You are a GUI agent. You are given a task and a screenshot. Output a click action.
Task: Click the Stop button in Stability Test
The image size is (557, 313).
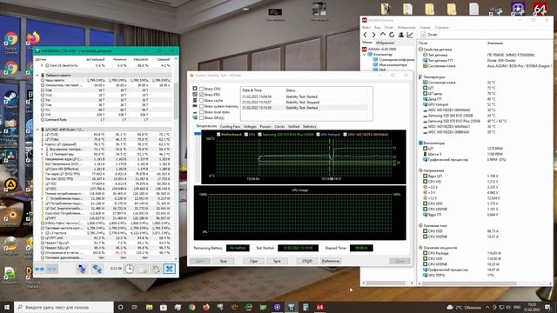[223, 261]
